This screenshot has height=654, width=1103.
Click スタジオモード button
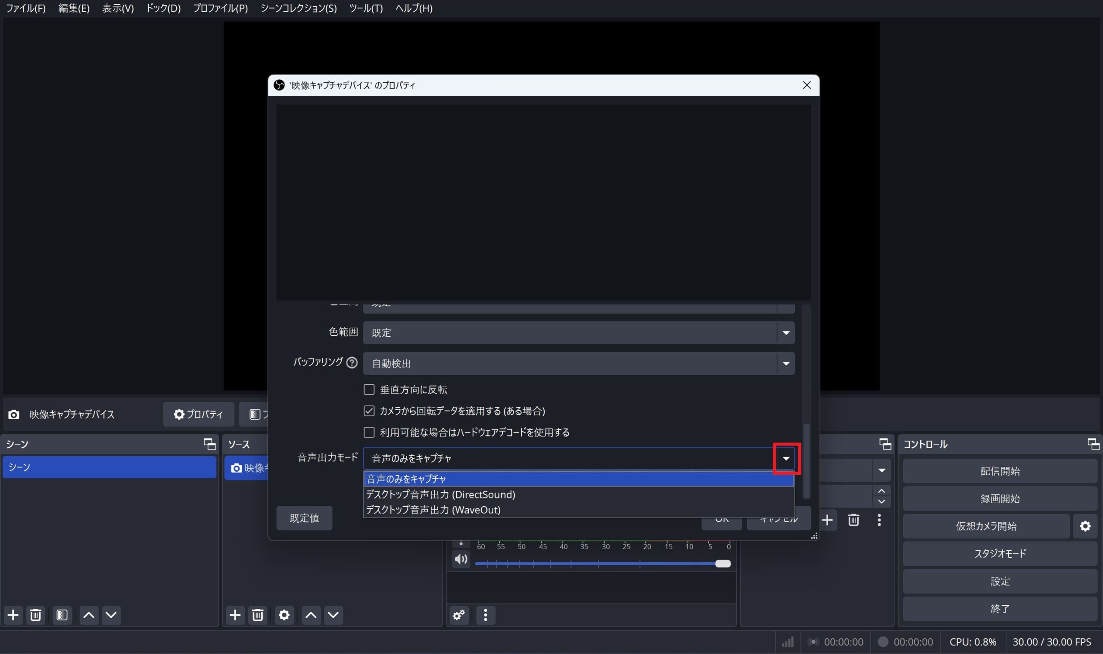pos(1000,554)
